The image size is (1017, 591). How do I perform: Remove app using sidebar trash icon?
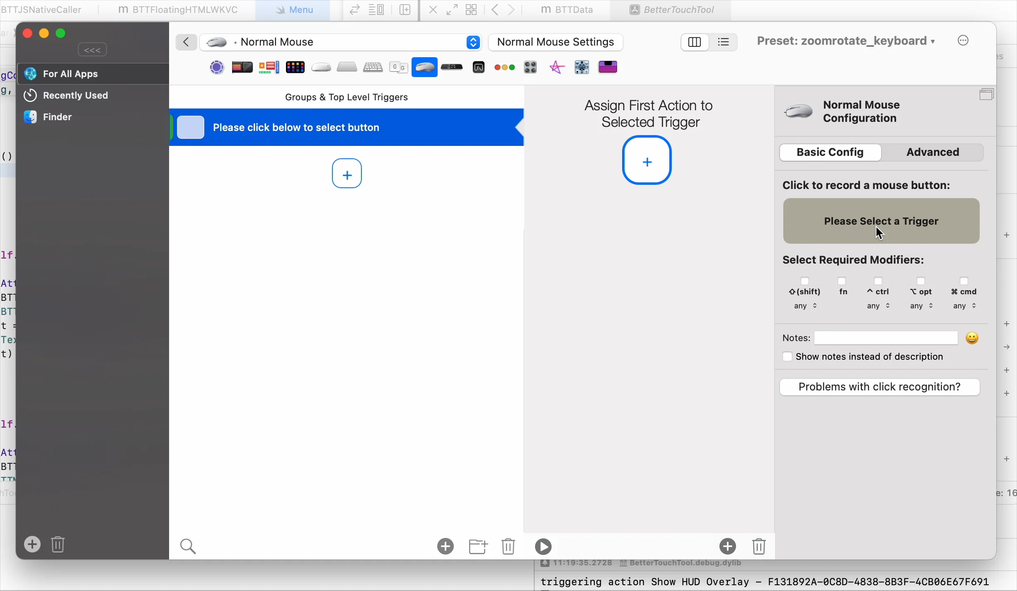click(x=58, y=545)
